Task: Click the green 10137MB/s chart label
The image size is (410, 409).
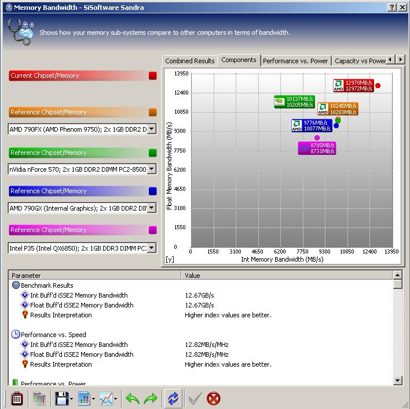Action: click(x=294, y=102)
